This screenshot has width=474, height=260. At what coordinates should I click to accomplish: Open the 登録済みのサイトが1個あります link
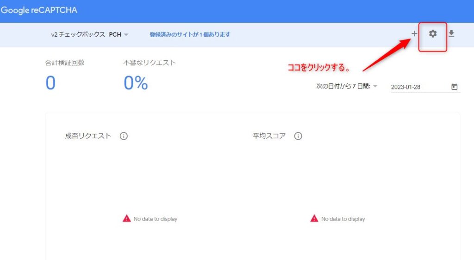pyautogui.click(x=190, y=34)
